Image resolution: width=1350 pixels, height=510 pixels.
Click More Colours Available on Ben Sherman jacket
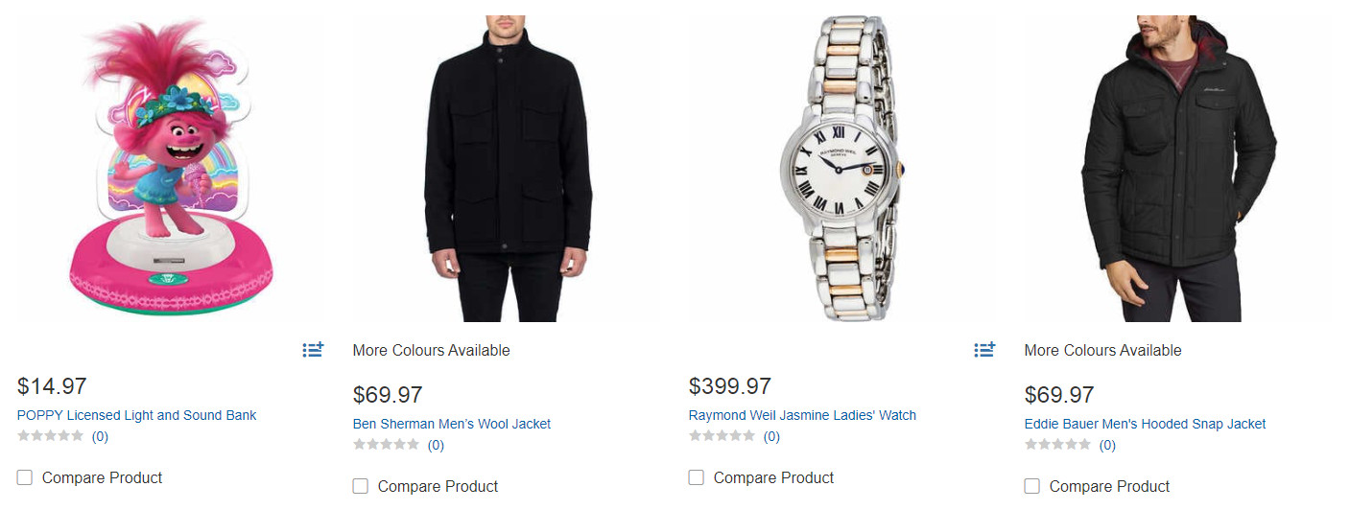pos(431,350)
